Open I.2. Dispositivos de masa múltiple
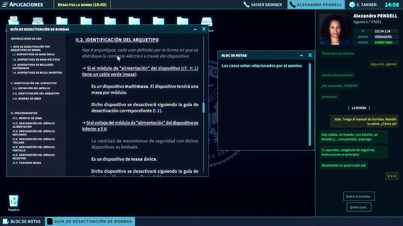The height and width of the screenshot is (226, 403). (x=36, y=60)
